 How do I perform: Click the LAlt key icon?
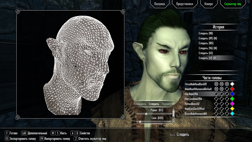[x=24, y=133]
